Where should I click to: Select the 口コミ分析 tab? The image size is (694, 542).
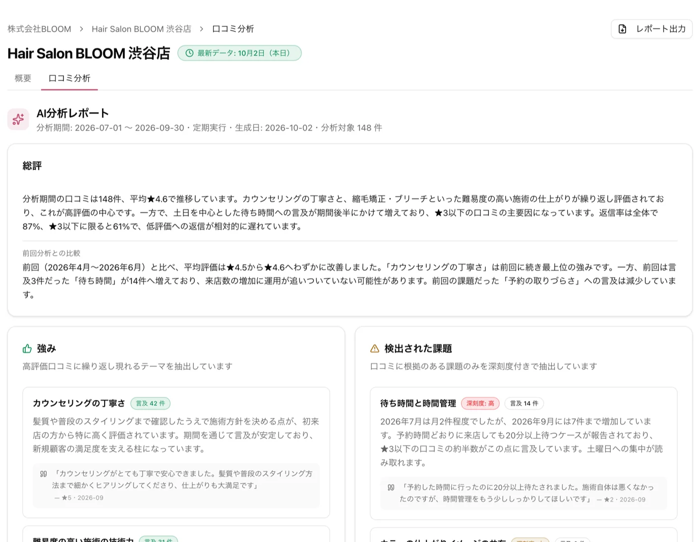pos(69,78)
